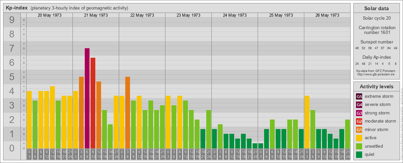Click the sunspot number value 64
Image resolution: width=403 pixels, height=163 pixels.
point(389,48)
